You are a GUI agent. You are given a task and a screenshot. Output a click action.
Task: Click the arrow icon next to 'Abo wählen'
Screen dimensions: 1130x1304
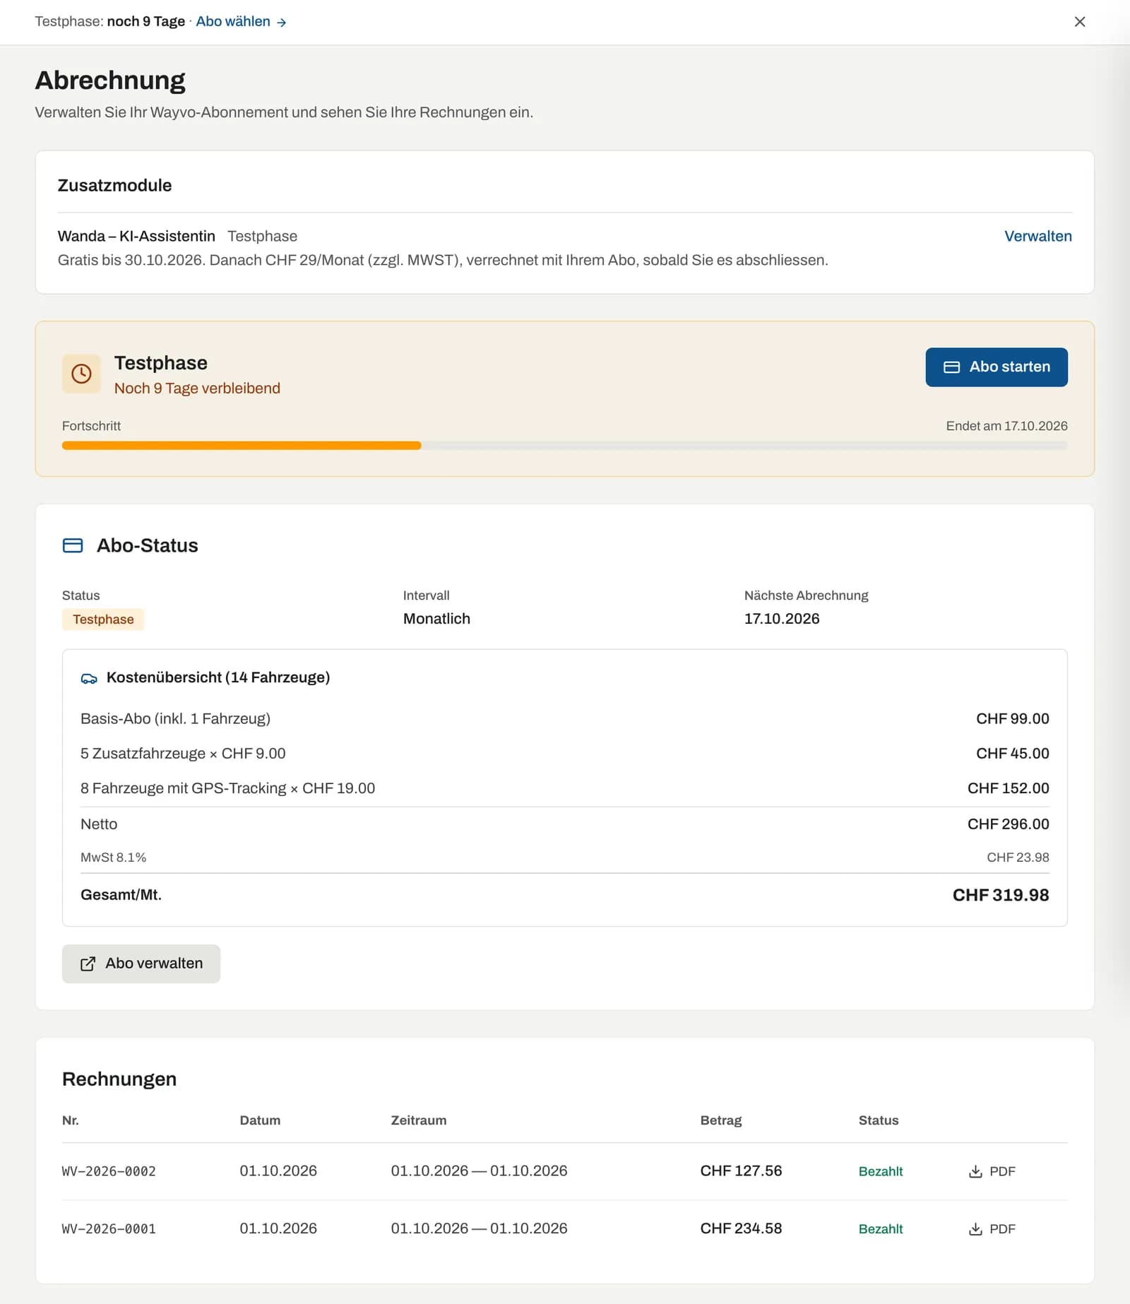[x=281, y=23]
